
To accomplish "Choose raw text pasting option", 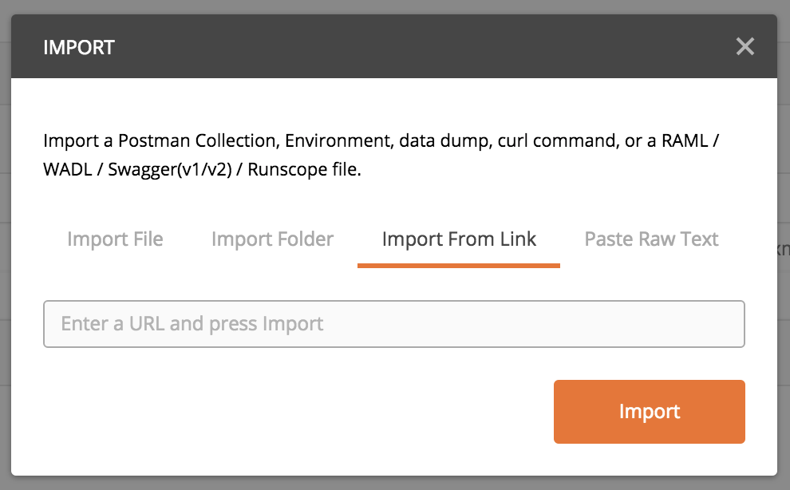I will pyautogui.click(x=651, y=239).
